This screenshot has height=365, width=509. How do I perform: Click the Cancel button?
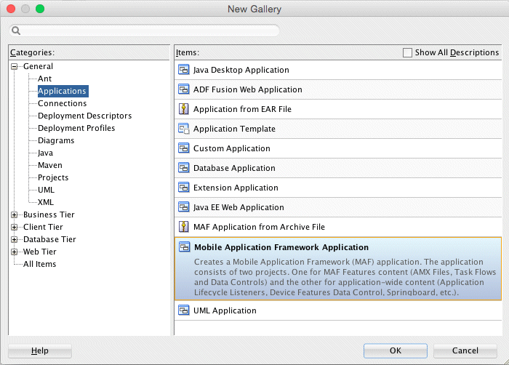click(x=465, y=351)
